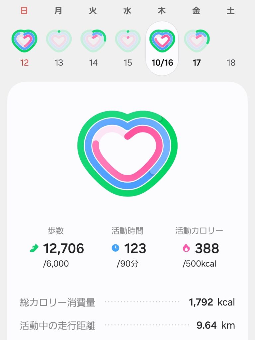Open the 活動中の走行距離 row
This screenshot has width=255, height=340.
[x=127, y=325]
